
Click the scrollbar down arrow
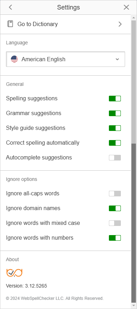click(x=133, y=305)
